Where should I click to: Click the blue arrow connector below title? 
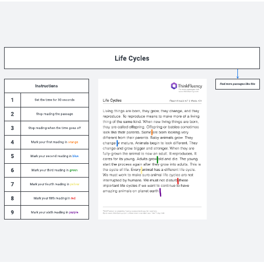tap(237, 74)
